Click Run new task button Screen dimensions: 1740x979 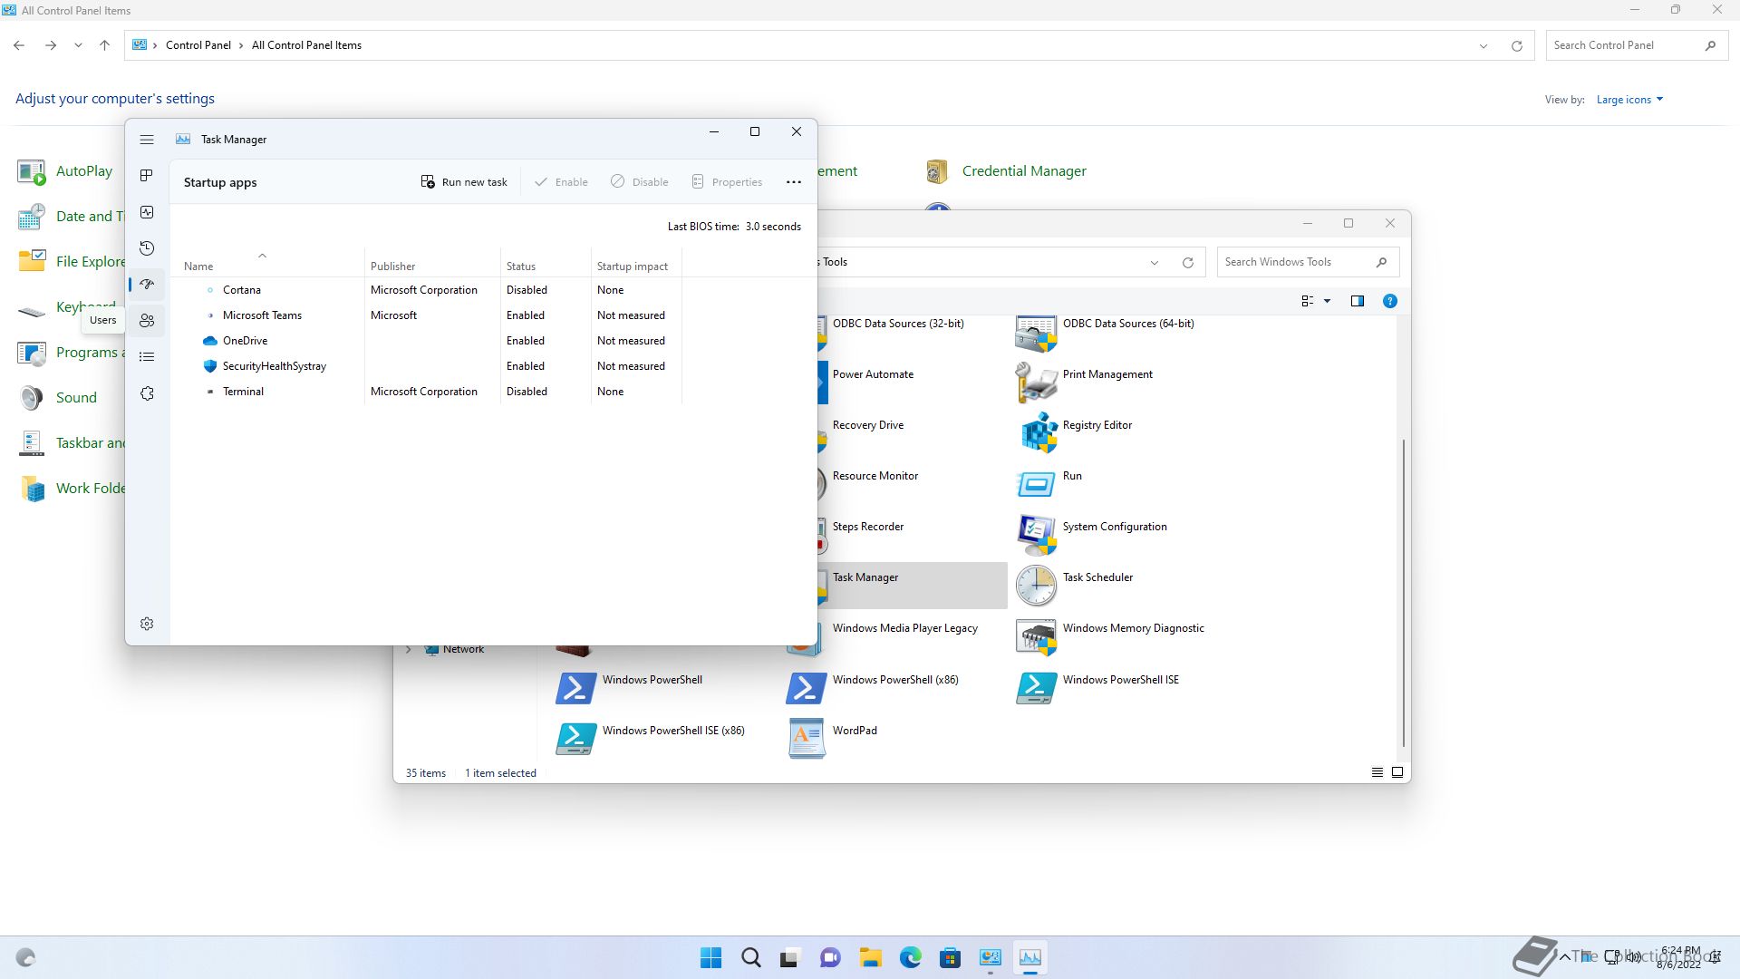point(464,182)
